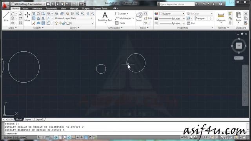Switch to Layout2 tab
The width and height of the screenshot is (251, 141).
(x=40, y=119)
